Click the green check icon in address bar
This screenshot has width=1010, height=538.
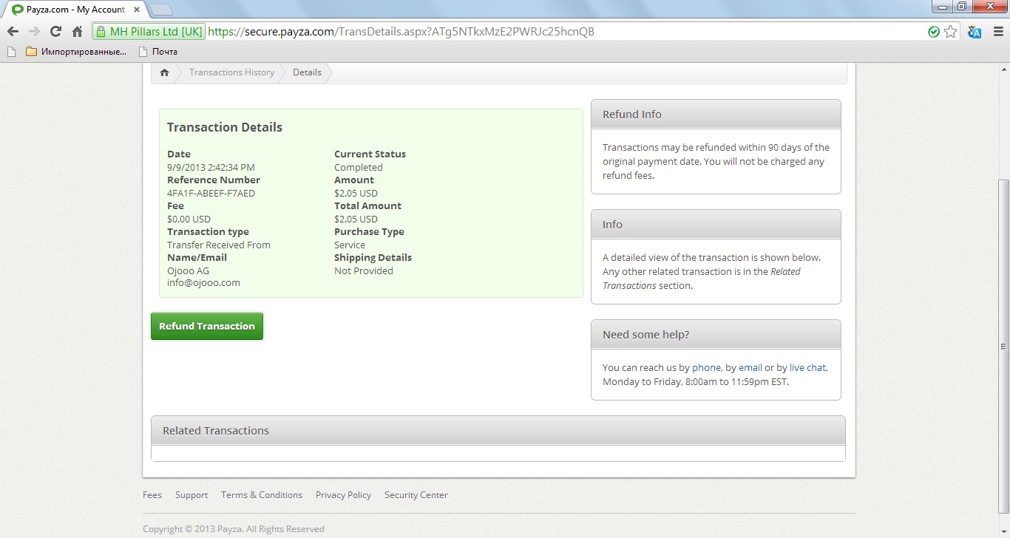934,32
